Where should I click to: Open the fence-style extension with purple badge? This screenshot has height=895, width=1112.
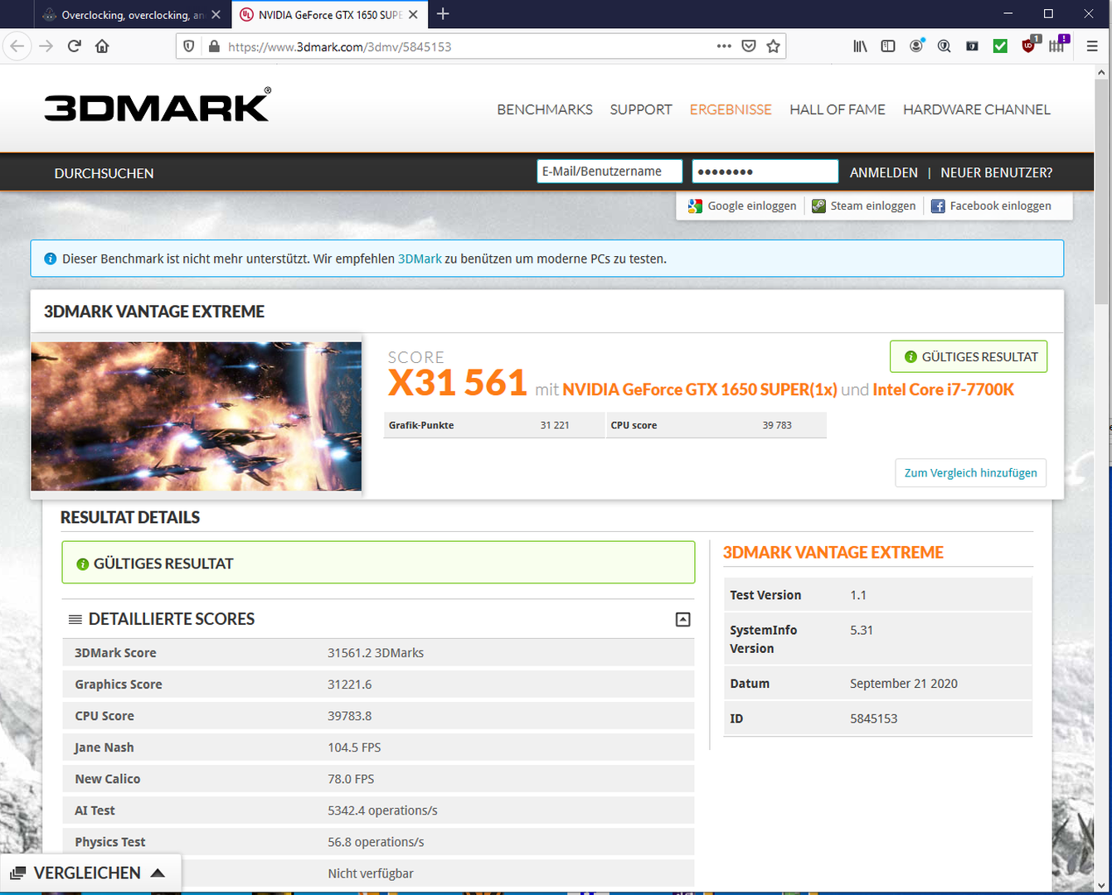(x=1057, y=46)
